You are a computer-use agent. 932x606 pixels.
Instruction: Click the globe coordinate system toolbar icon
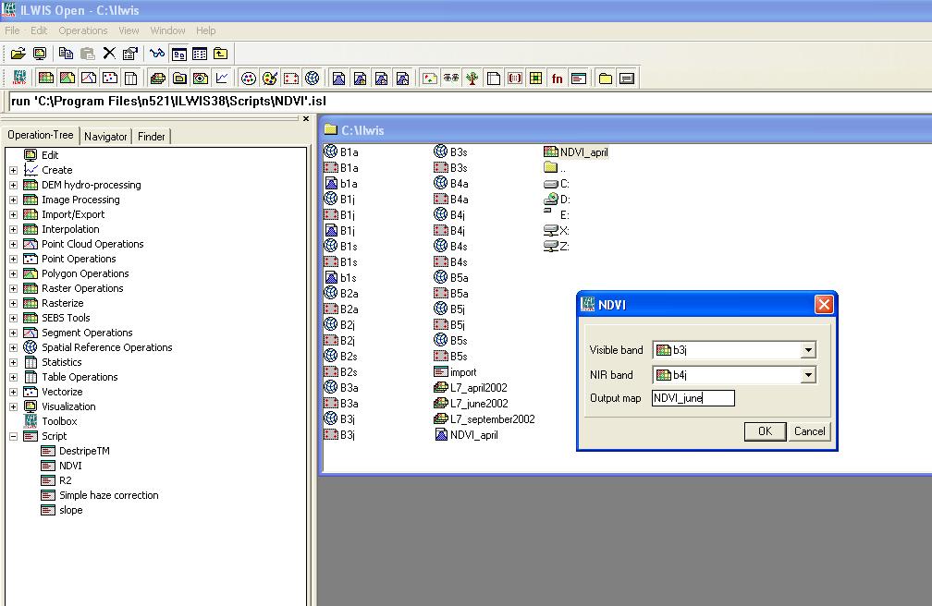pyautogui.click(x=313, y=79)
